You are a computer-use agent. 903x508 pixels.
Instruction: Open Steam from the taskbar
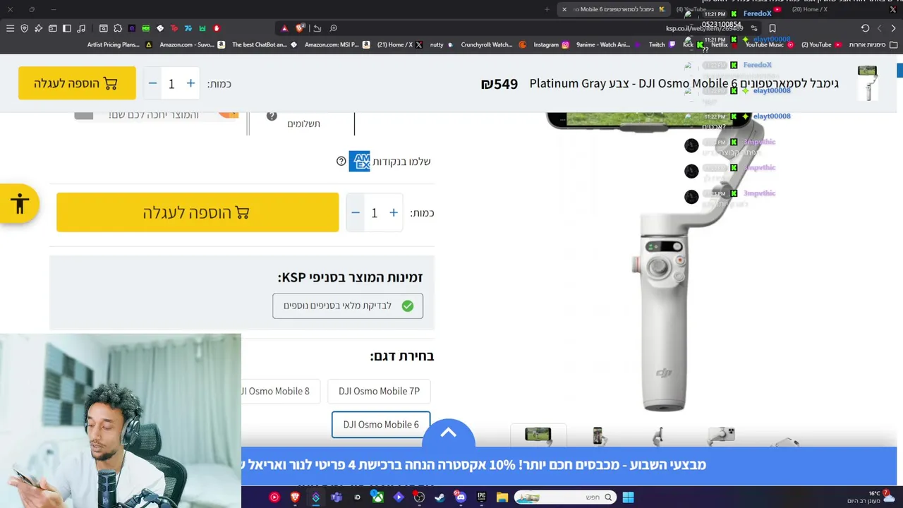click(440, 497)
